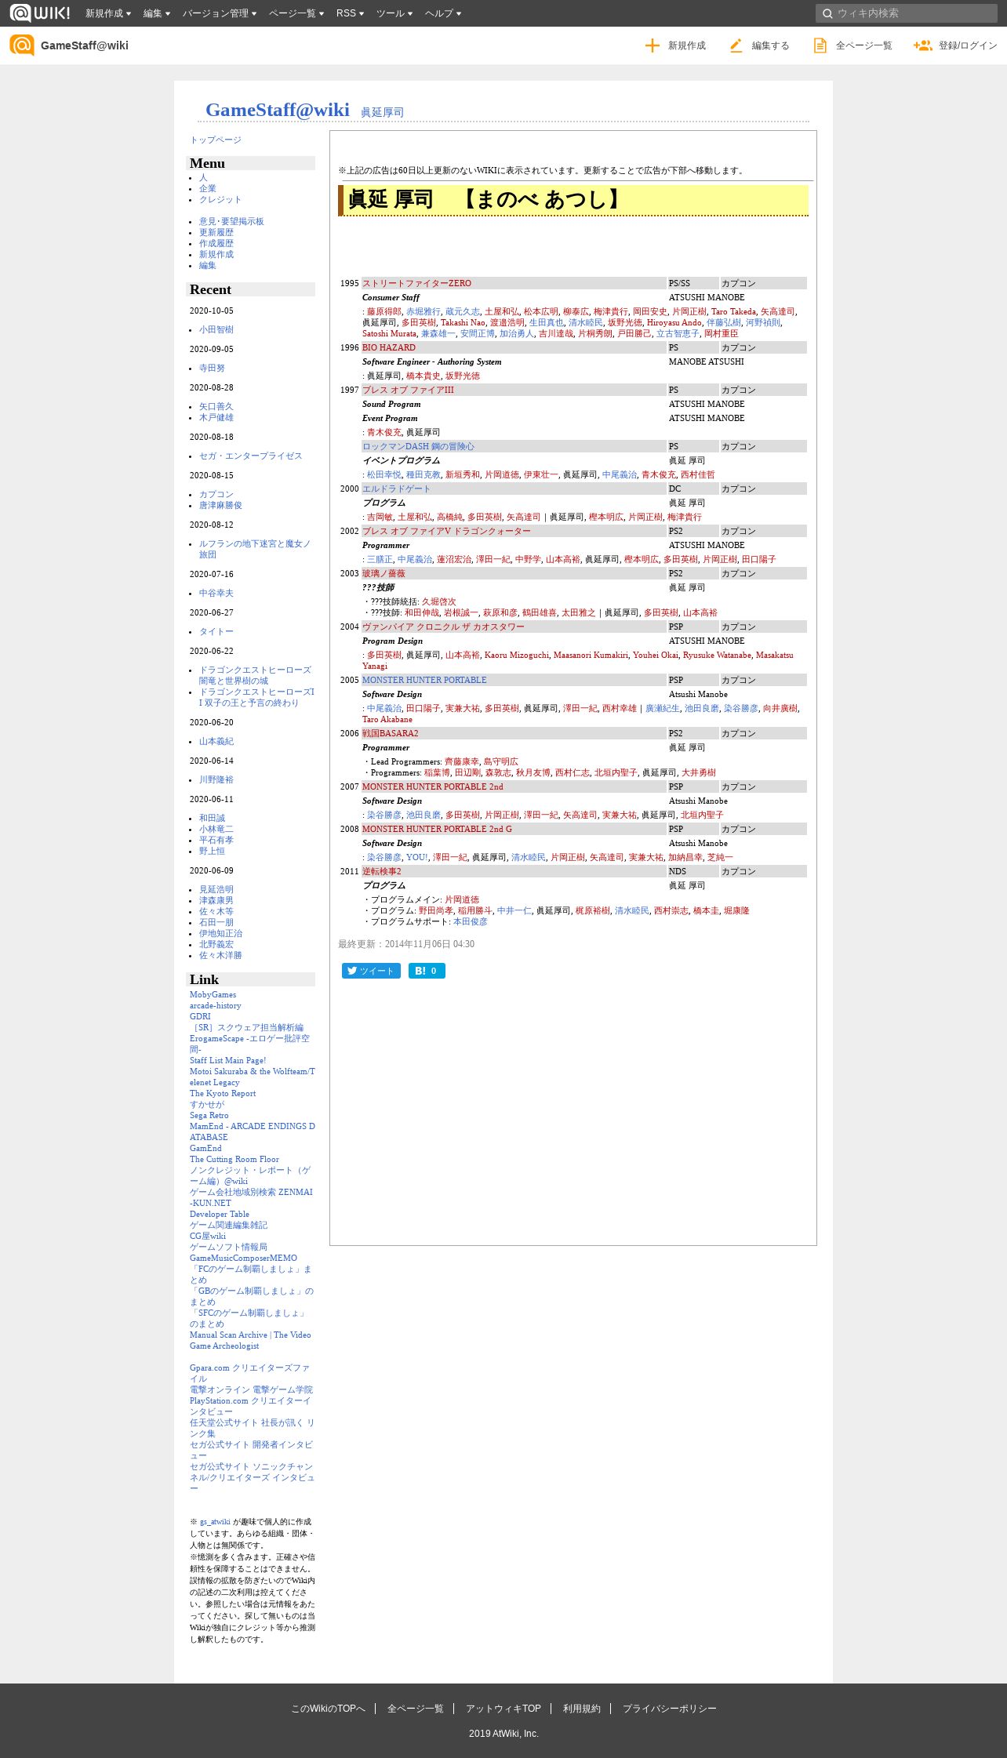Open 更新履歴 in the Menu
The width and height of the screenshot is (1007, 1758).
point(216,233)
